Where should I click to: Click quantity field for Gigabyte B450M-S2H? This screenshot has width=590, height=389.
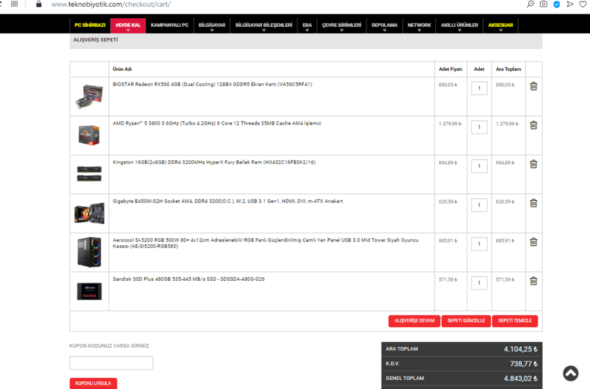coord(479,205)
